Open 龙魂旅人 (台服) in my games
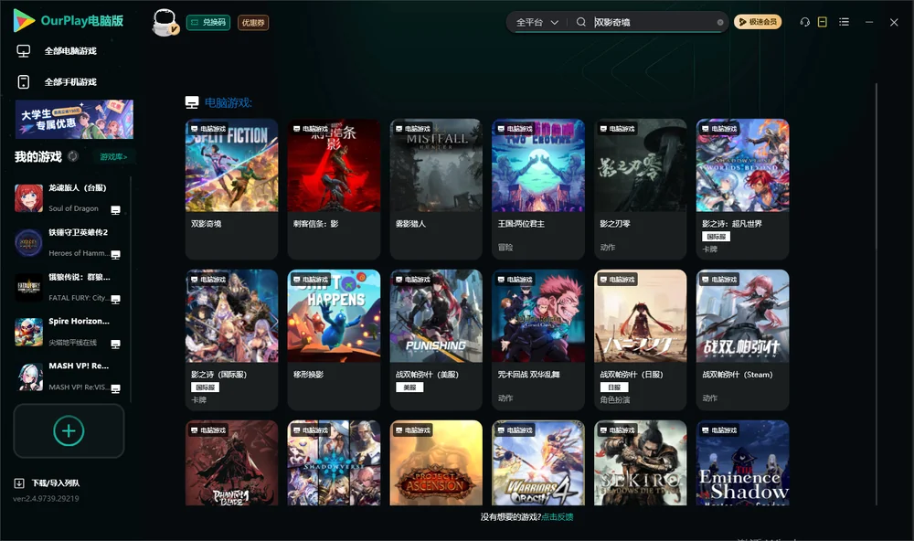Viewport: 914px width, 541px height. point(68,198)
